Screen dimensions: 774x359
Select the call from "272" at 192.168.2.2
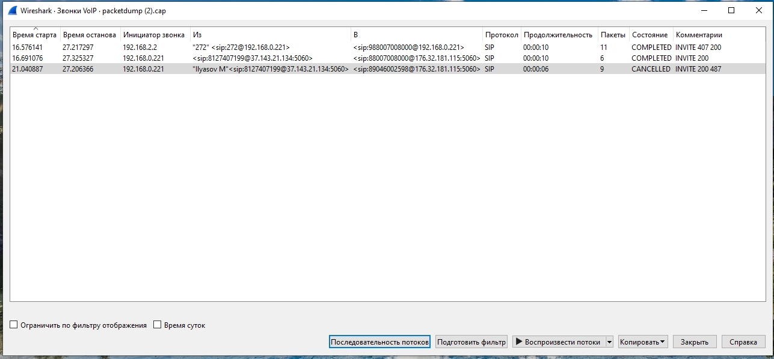pos(241,47)
